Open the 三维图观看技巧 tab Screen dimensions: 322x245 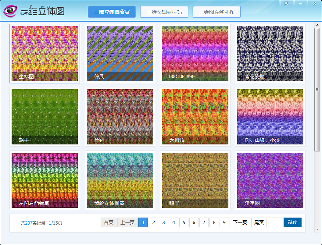(x=164, y=12)
